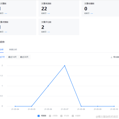The height and width of the screenshot is (119, 119).
Task: Toggle the 阅读数 legend checkbox
Action: pos(39,116)
